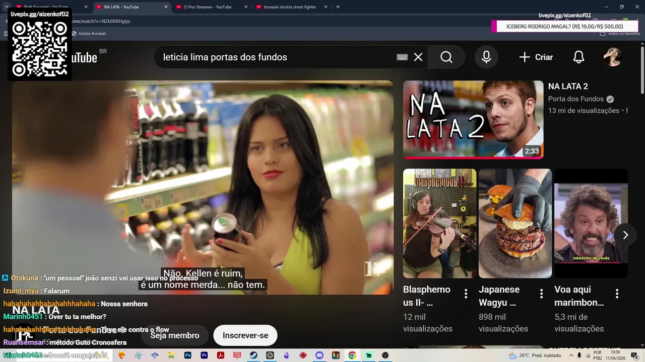
Task: Search with the magnifying glass button
Action: point(446,57)
